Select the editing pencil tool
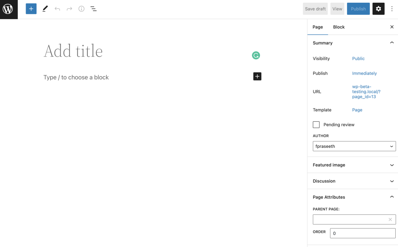398x247 pixels. 45,9
